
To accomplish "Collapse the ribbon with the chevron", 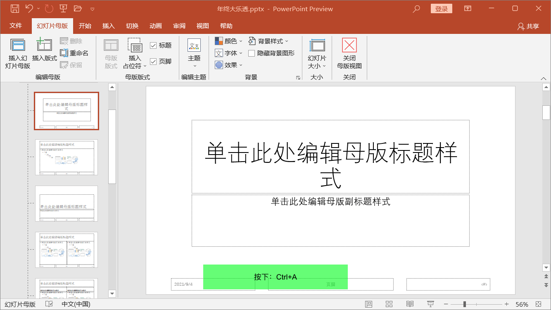I will click(544, 78).
